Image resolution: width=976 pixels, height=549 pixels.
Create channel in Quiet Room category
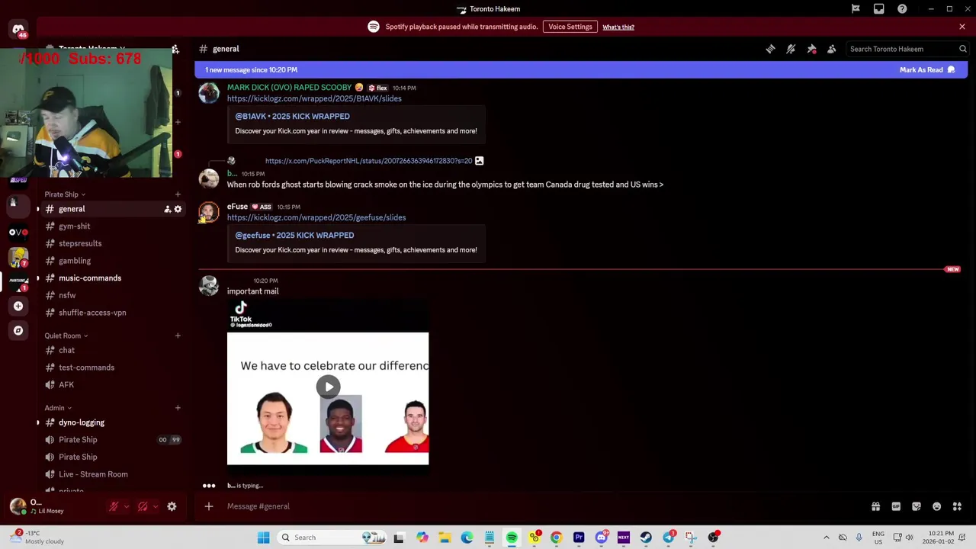[178, 335]
